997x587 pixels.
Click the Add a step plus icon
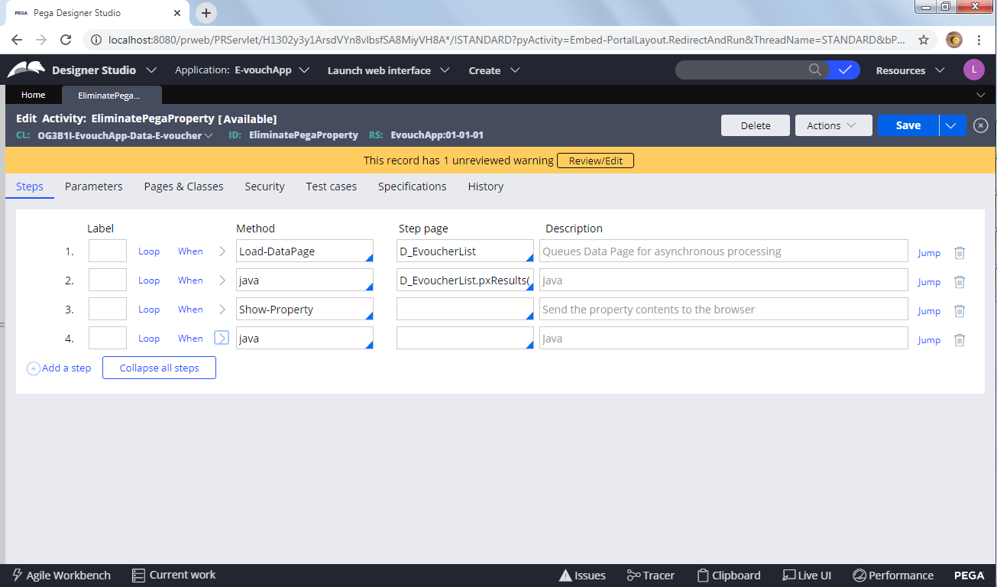(33, 368)
